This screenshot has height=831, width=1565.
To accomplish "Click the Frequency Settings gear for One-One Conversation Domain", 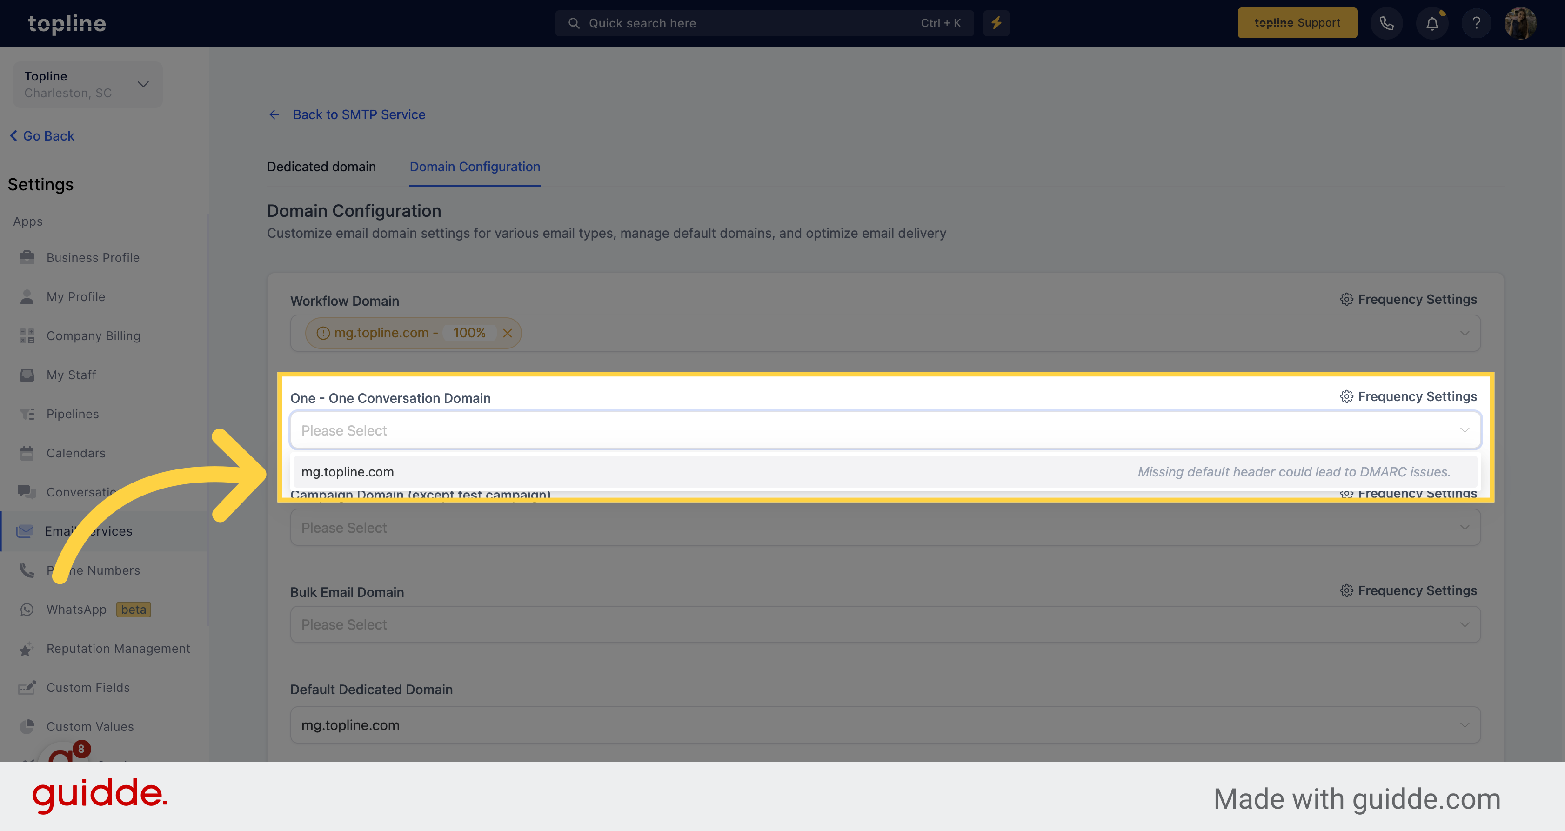I will pos(1345,396).
